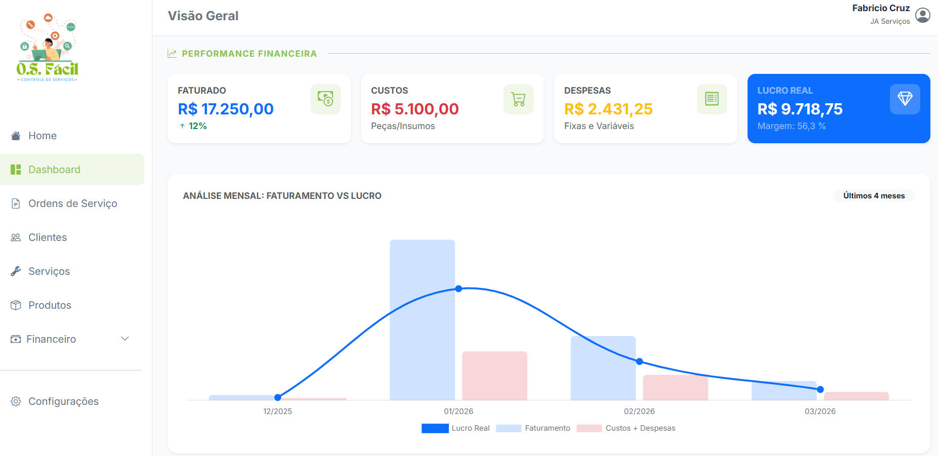
Task: Select the wrench icon for Serviços
Action: 15,271
